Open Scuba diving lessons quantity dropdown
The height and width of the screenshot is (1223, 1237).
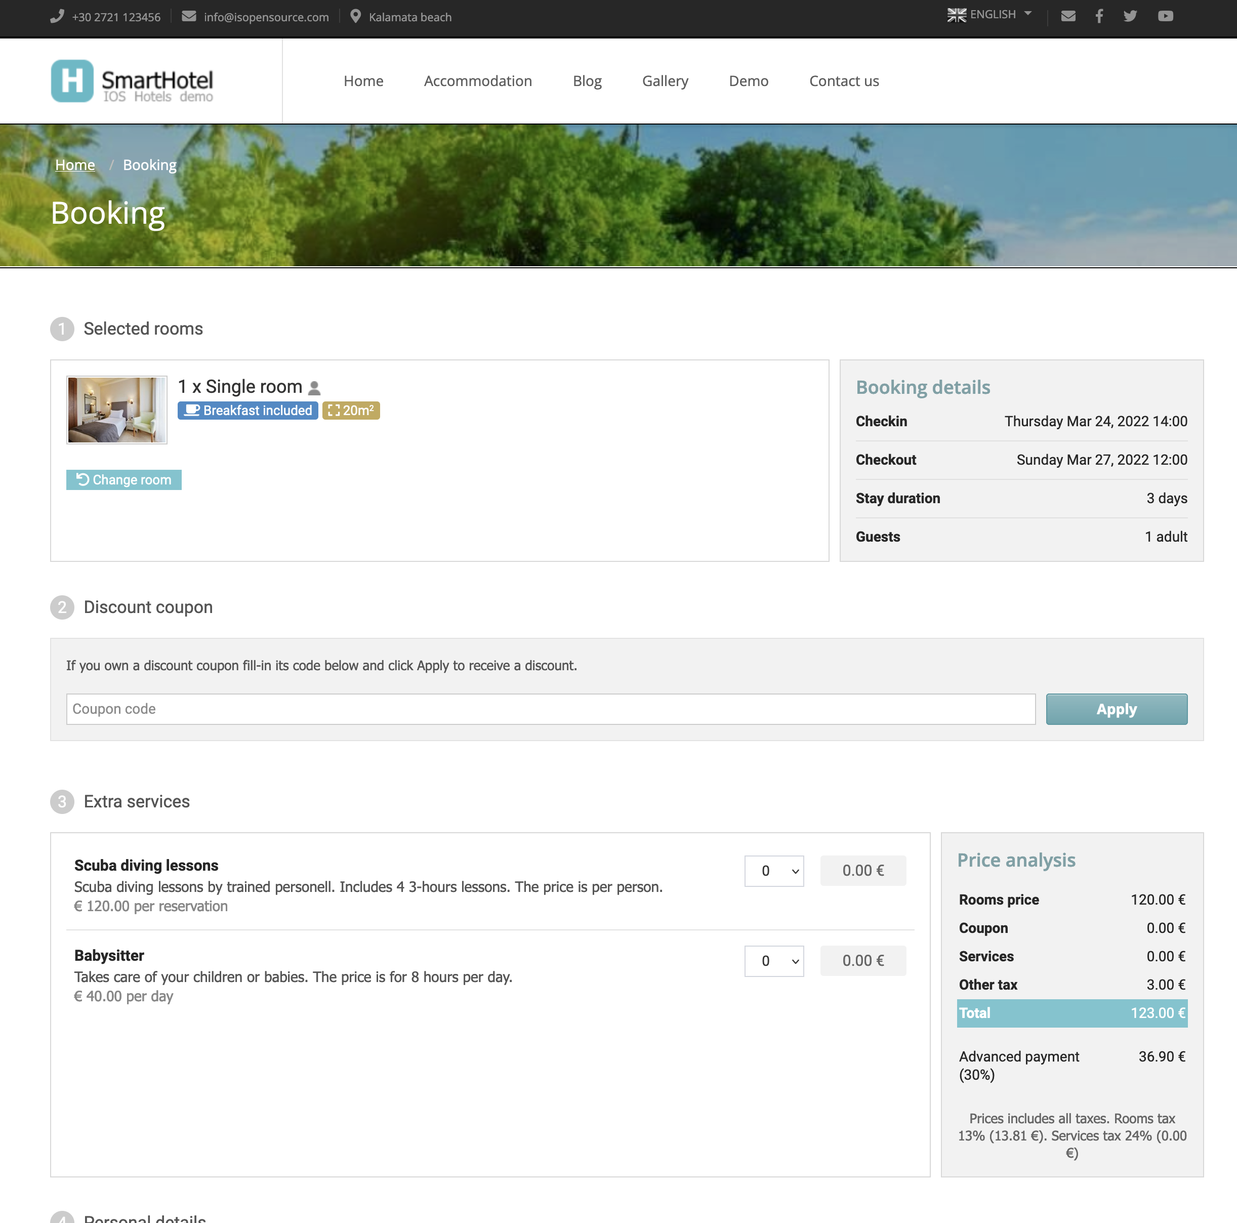[773, 871]
